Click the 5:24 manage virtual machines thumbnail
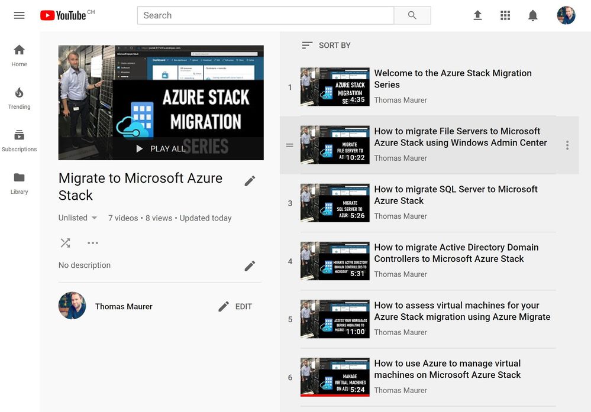The width and height of the screenshot is (591, 412). click(335, 377)
